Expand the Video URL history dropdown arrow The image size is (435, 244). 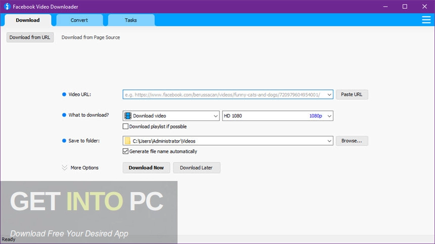(329, 95)
